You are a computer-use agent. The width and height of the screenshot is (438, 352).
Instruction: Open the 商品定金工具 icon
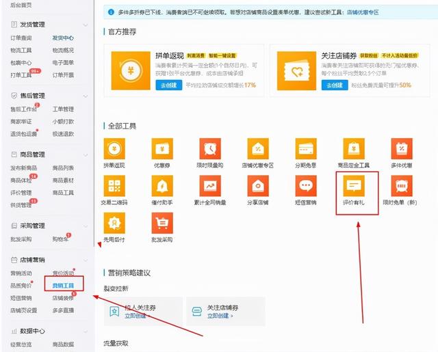tap(354, 149)
